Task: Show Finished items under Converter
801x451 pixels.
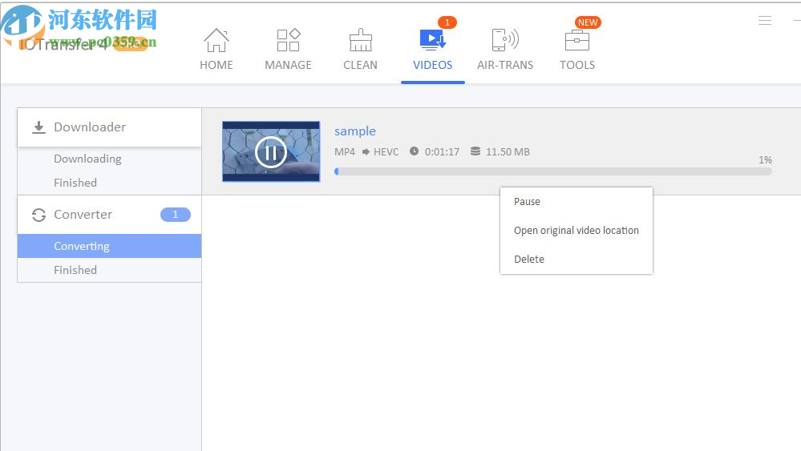Action: tap(75, 270)
